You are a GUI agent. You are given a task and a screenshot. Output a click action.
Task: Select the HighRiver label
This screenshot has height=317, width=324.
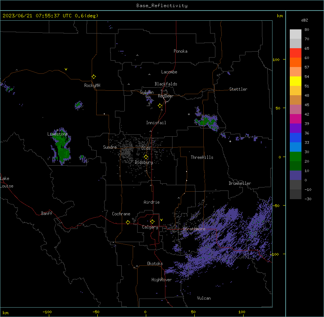coord(162,280)
